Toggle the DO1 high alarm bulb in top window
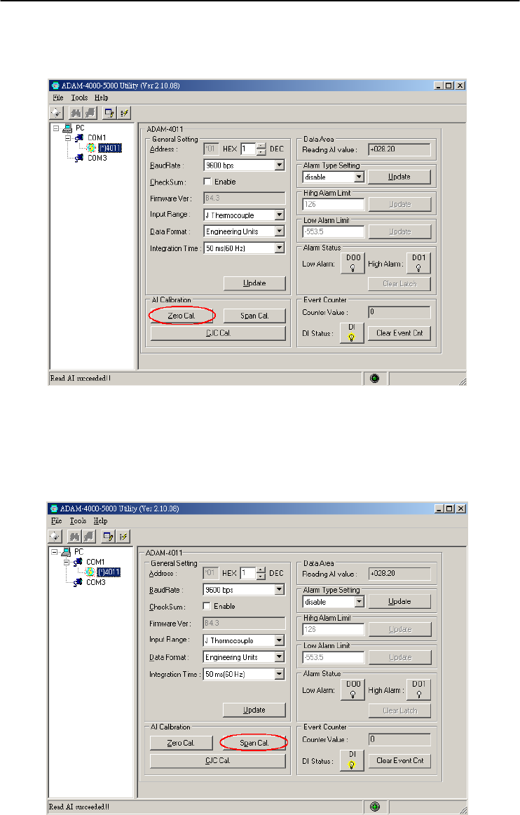Screen dimensions: 520x815 [418, 264]
